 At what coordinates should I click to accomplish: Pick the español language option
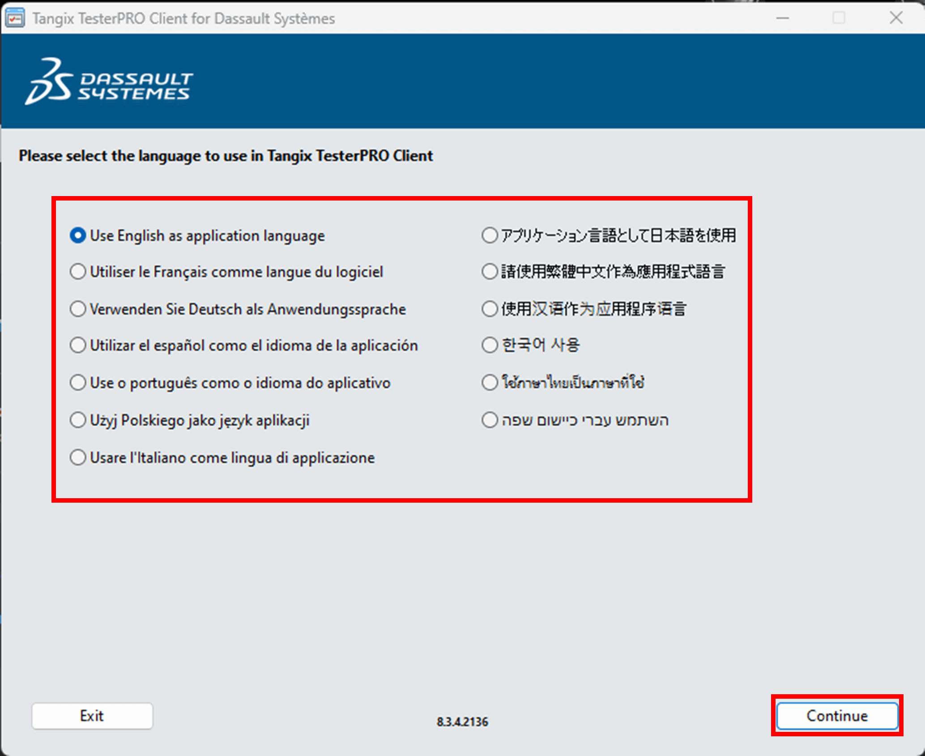78,345
